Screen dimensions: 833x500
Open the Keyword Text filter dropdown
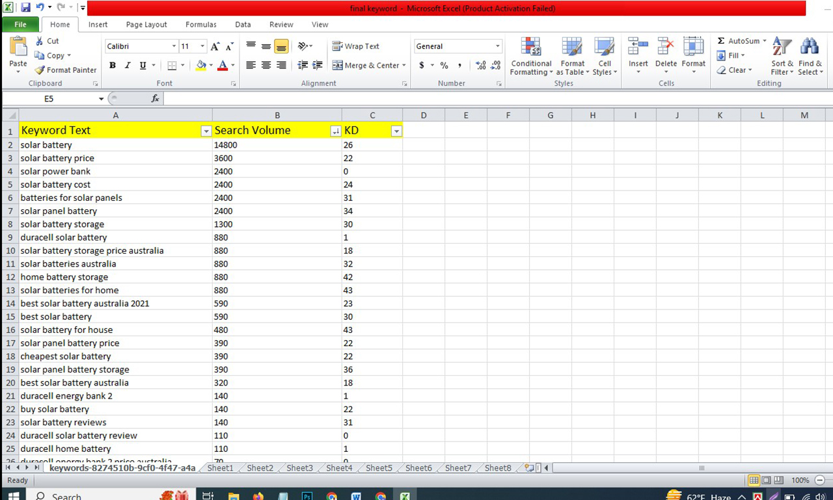click(x=206, y=131)
